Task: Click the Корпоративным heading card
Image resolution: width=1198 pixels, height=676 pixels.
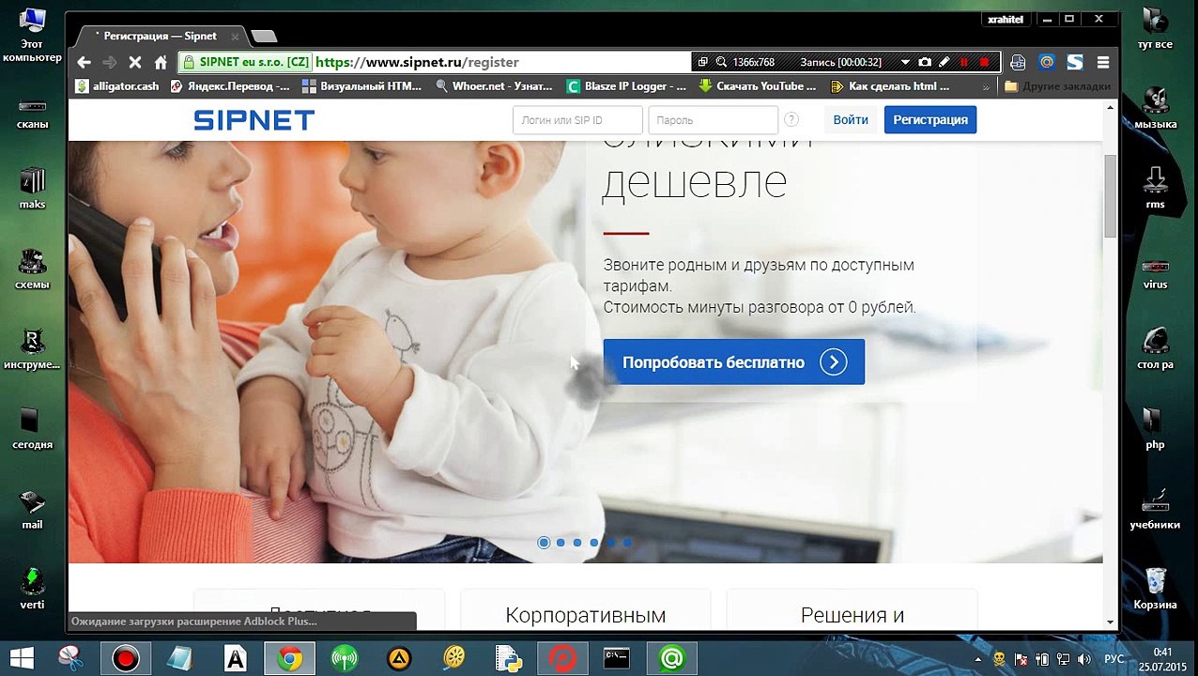Action: [x=586, y=610]
